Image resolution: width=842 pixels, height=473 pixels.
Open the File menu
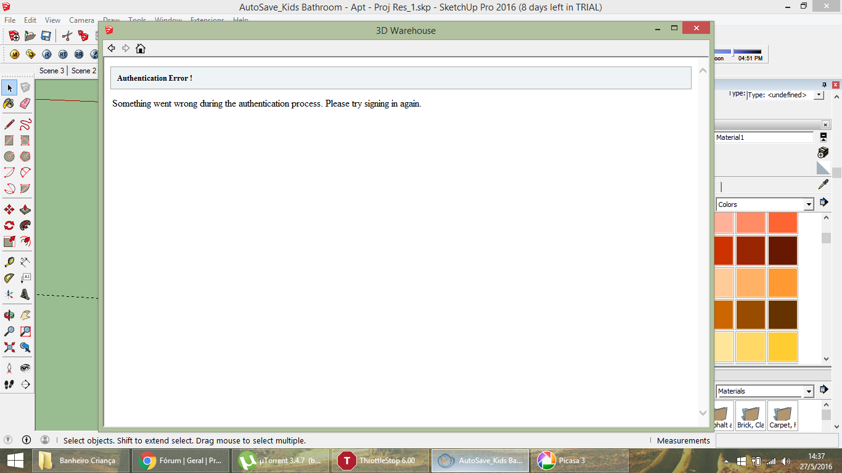click(x=10, y=20)
